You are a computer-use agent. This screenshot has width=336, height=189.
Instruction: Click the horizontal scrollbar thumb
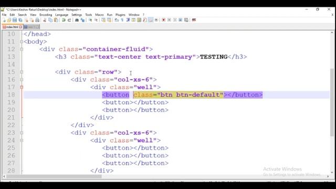coord(54,176)
